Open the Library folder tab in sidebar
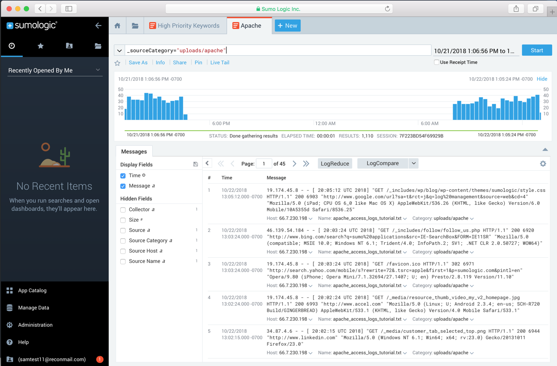557x366 pixels. 98,46
